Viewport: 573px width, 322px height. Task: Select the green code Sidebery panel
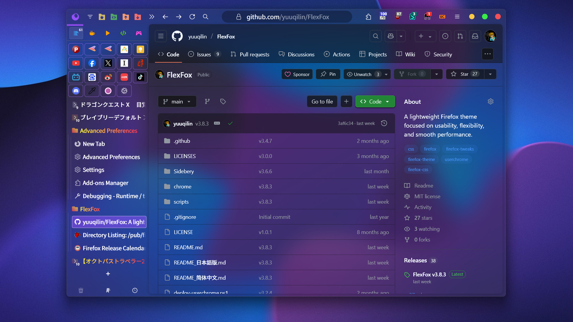pos(123,33)
